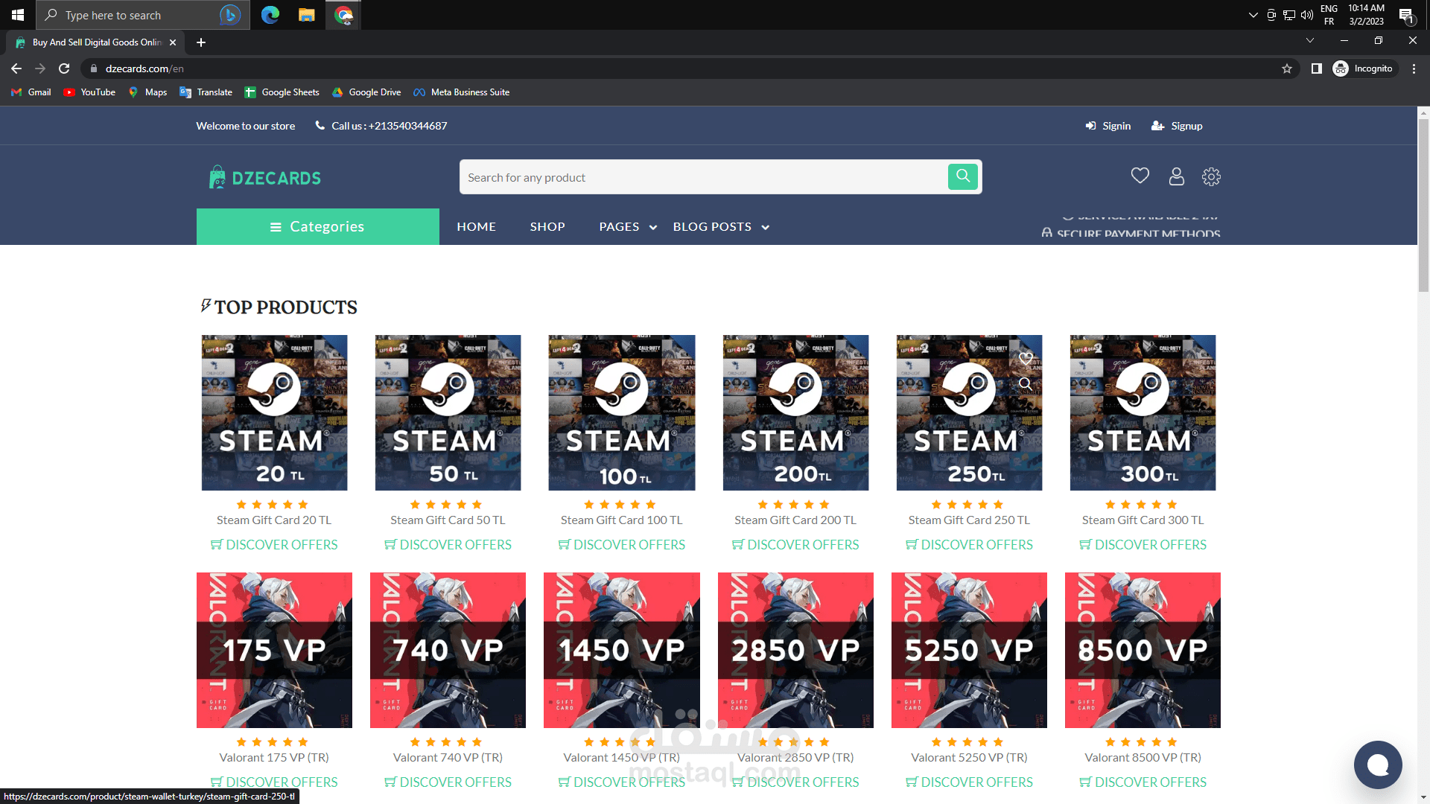Click the DZECARDS logo

[x=265, y=177]
